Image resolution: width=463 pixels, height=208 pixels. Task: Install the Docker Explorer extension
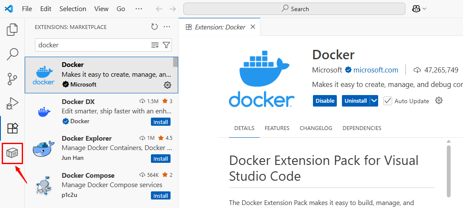pyautogui.click(x=161, y=159)
